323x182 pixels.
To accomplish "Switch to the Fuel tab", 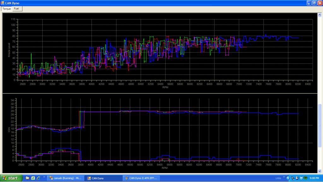I will point(17,9).
